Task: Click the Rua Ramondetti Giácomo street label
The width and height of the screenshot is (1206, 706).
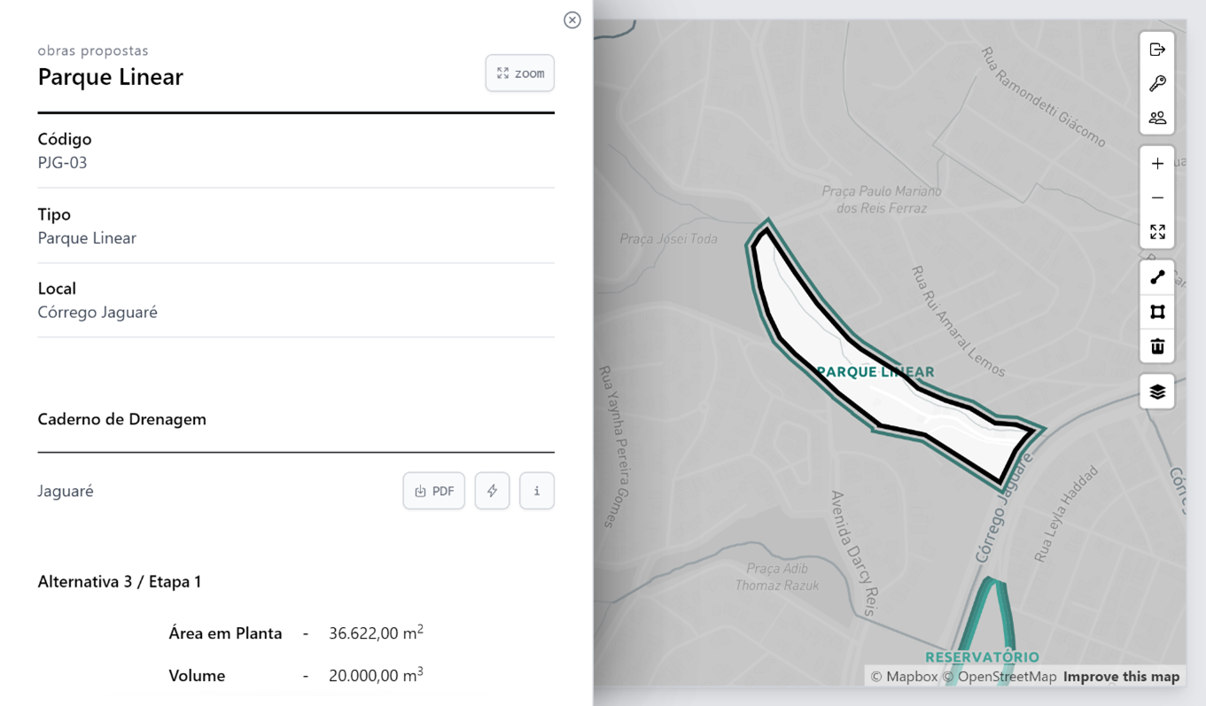Action: click(1044, 97)
